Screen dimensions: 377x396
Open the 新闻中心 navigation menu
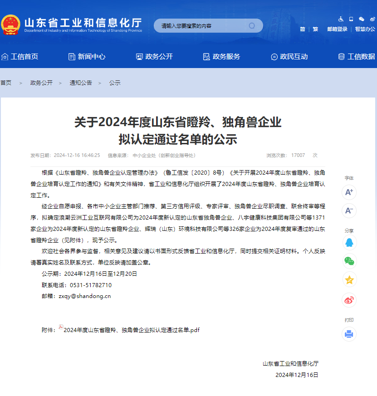(87, 57)
